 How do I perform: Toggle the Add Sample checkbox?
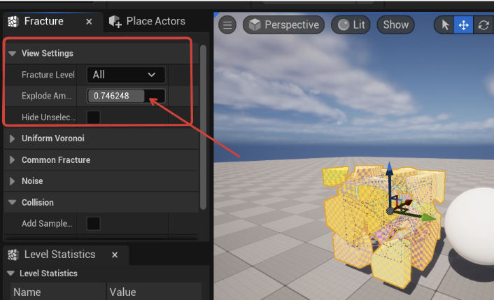pyautogui.click(x=93, y=224)
